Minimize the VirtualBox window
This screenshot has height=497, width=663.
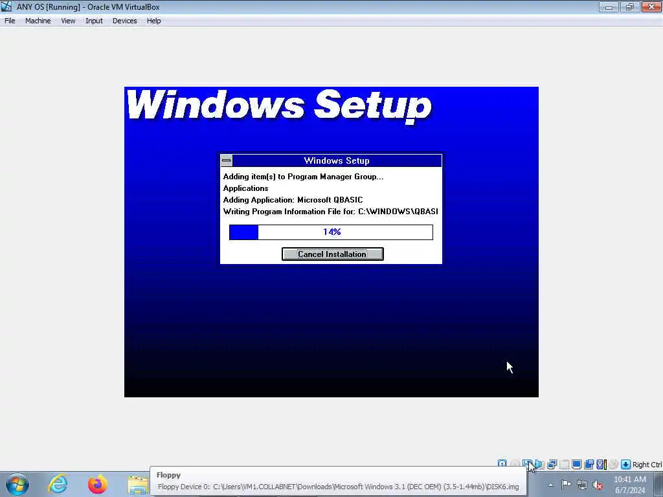(x=609, y=6)
